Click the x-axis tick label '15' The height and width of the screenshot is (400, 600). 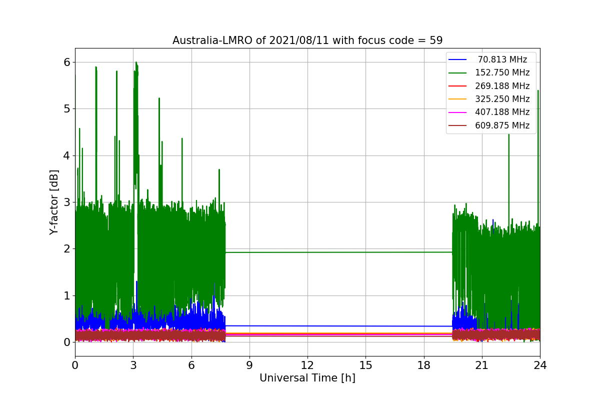coord(365,365)
